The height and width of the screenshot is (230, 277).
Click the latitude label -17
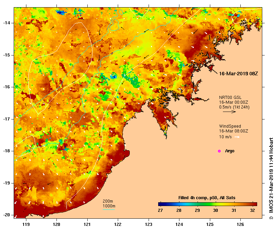[7, 119]
